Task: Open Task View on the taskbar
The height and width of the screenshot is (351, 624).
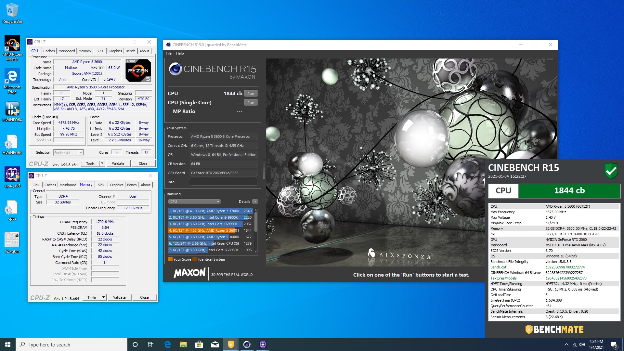Action: [x=151, y=344]
